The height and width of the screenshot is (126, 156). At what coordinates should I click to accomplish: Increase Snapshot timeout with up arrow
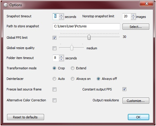tap(61, 15)
